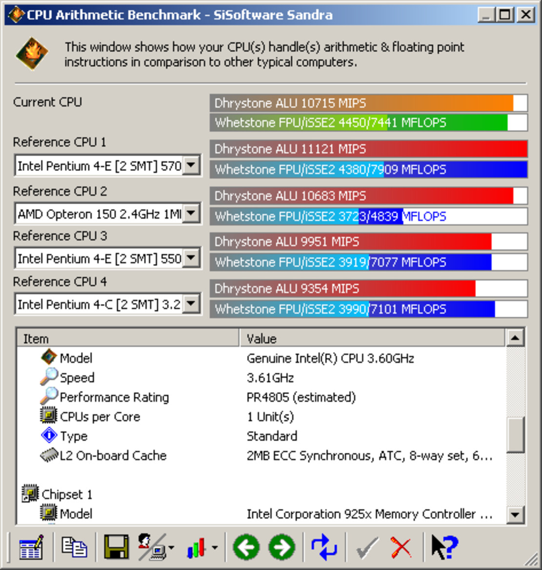Image resolution: width=542 pixels, height=570 pixels.
Task: Click the Value column header
Action: coord(372,339)
